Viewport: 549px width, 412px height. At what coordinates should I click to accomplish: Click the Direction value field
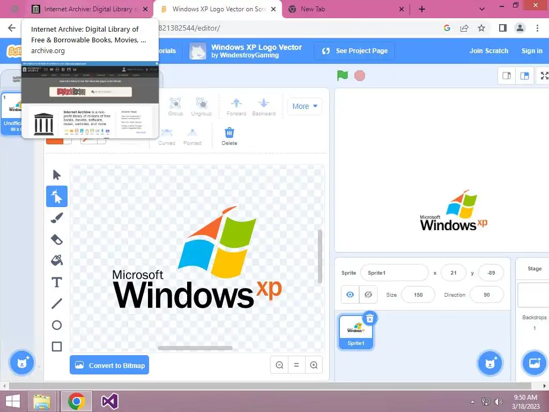(x=487, y=295)
